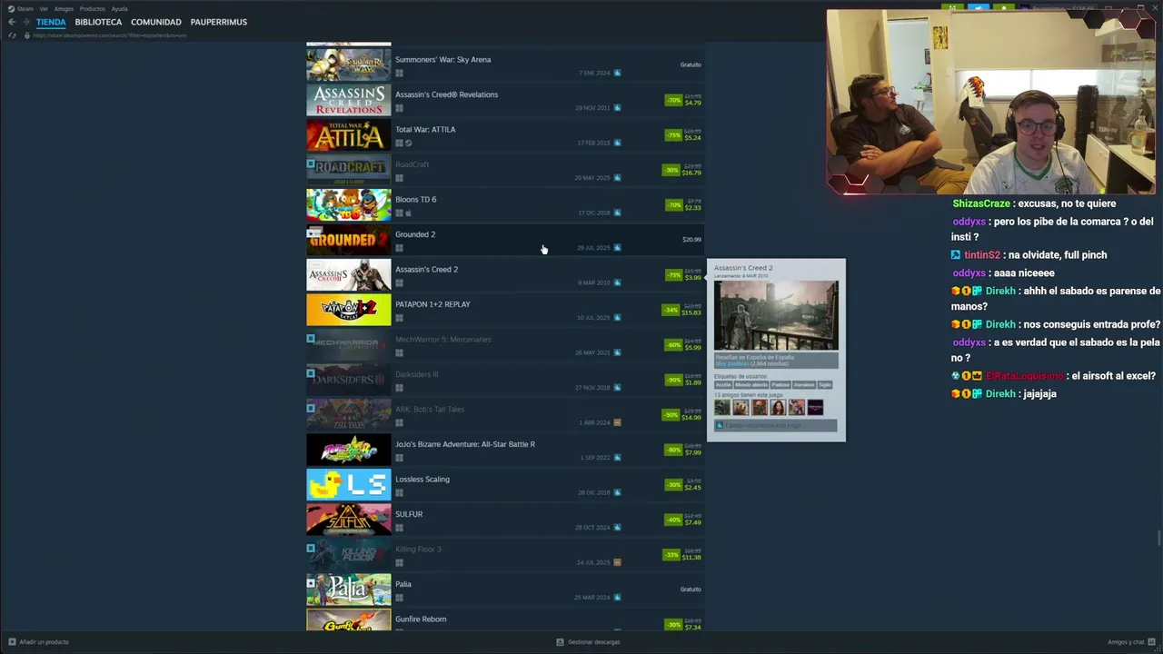Click the Windows icon under Assassin's Creed Revelations
Viewport: 1163px width, 654px height.
[x=399, y=108]
